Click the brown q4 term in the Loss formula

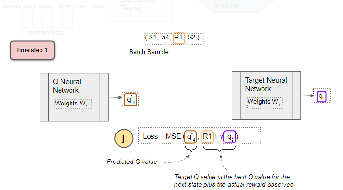point(191,137)
